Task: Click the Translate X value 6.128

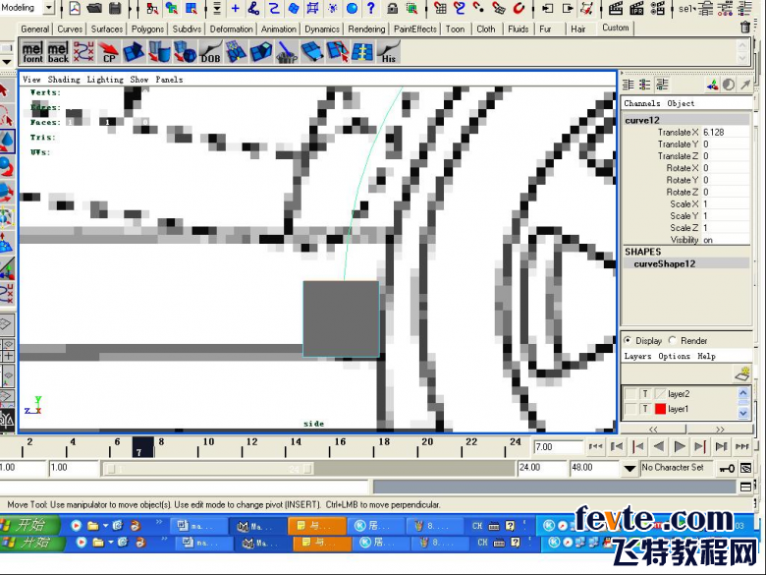Action: (x=726, y=133)
